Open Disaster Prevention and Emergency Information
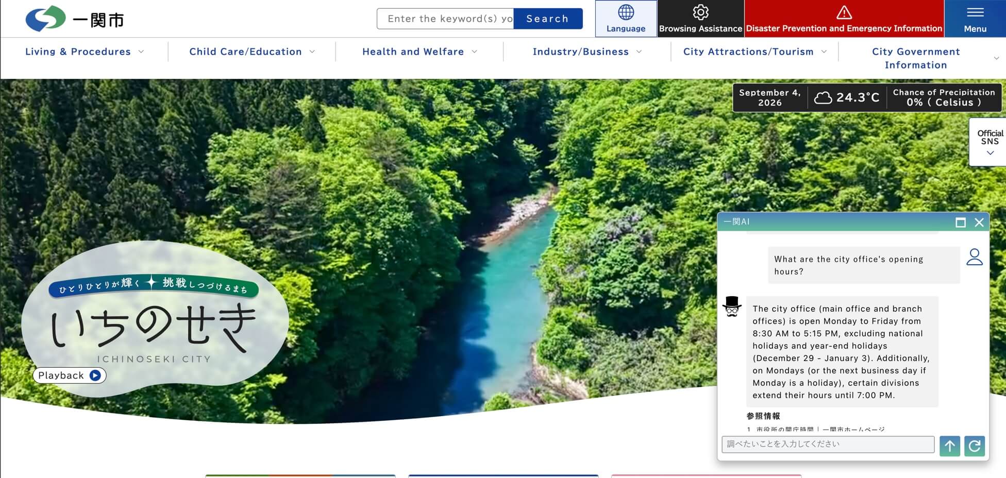This screenshot has width=1006, height=478. (844, 19)
